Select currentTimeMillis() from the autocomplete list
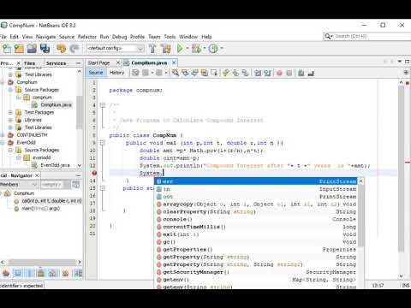The image size is (411, 308). [x=256, y=227]
